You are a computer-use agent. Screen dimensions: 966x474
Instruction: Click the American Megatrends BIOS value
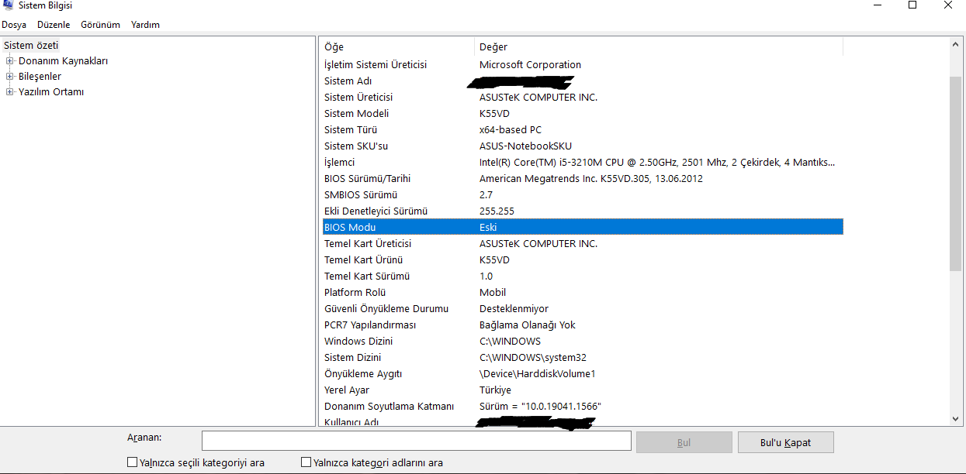[x=591, y=178]
